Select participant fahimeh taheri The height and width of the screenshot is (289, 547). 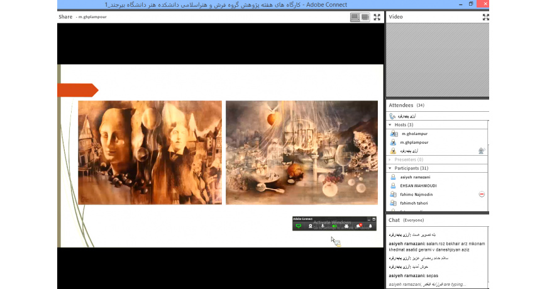[x=414, y=203]
